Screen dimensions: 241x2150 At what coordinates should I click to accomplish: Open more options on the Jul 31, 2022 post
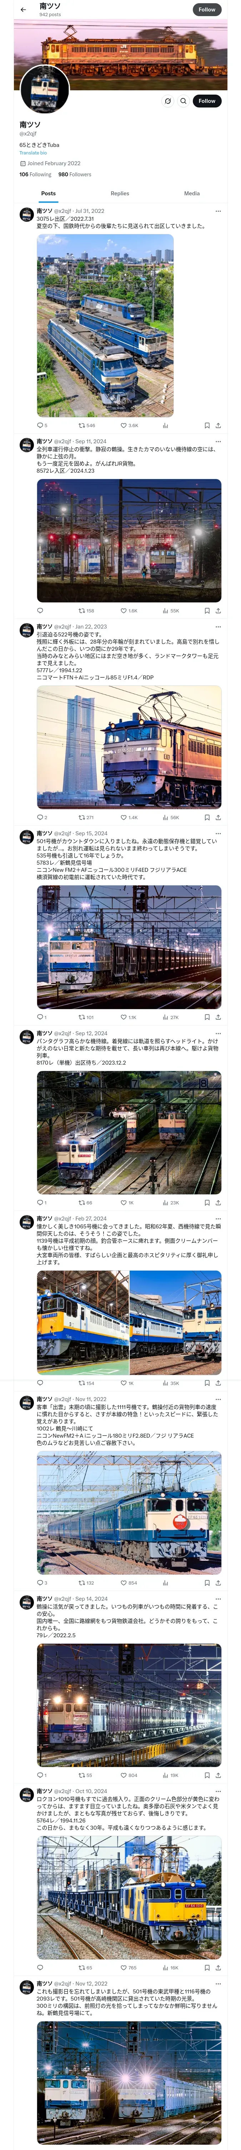point(218,211)
